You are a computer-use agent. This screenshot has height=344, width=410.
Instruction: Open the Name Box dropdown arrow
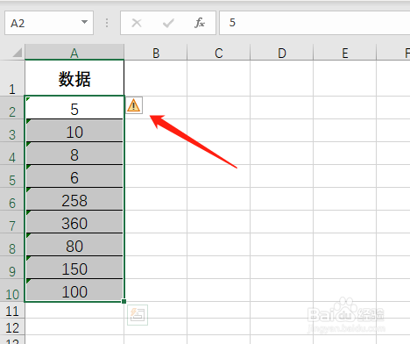(x=84, y=22)
